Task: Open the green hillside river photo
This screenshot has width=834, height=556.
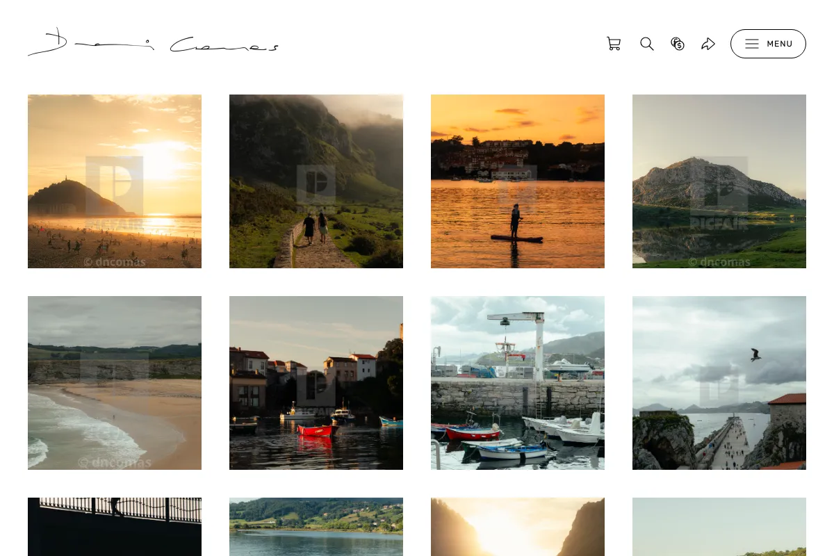Action: click(316, 527)
